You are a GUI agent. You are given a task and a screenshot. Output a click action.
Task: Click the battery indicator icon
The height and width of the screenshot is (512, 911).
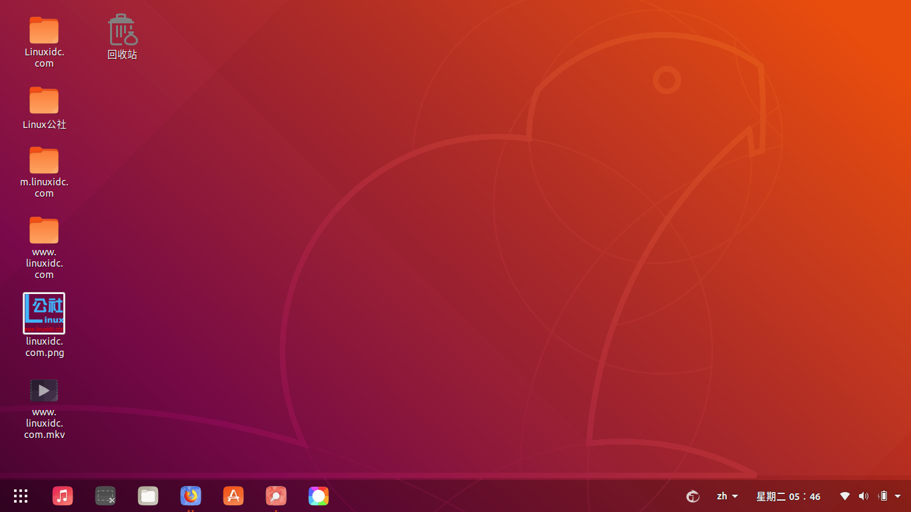pos(882,496)
